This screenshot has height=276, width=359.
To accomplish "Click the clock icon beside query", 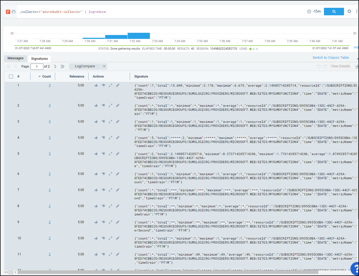I will [14, 12].
